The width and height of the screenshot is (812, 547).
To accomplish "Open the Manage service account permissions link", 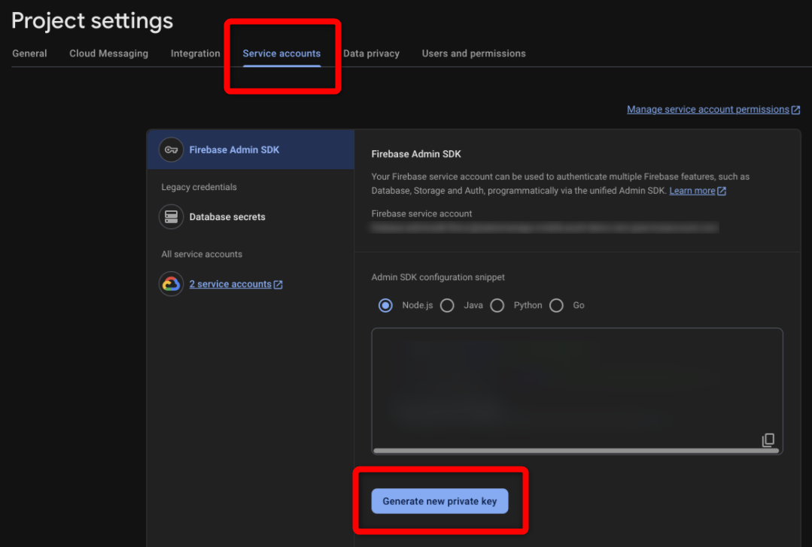I will [x=708, y=110].
